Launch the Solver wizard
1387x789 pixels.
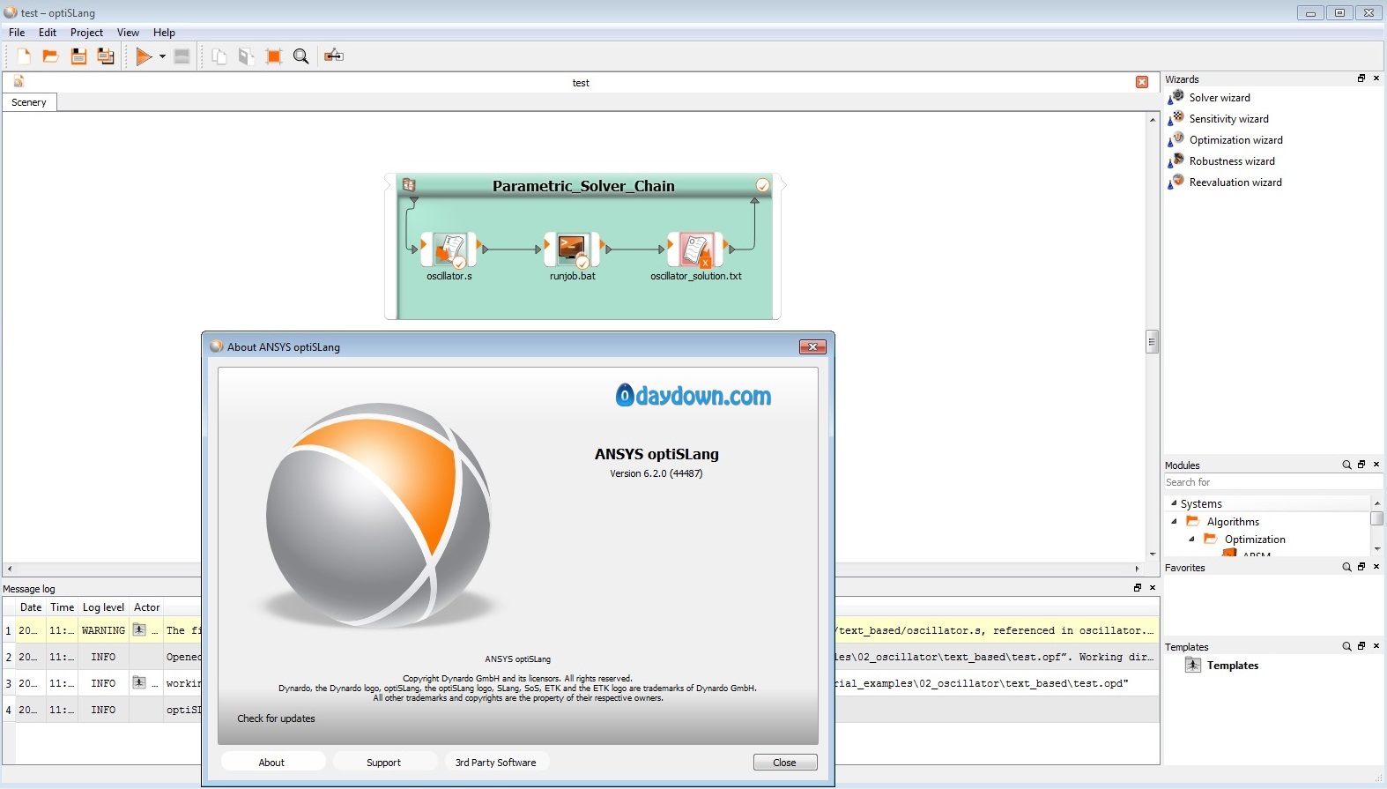pyautogui.click(x=1220, y=98)
